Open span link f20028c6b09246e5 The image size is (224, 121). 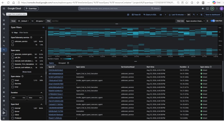56,70
